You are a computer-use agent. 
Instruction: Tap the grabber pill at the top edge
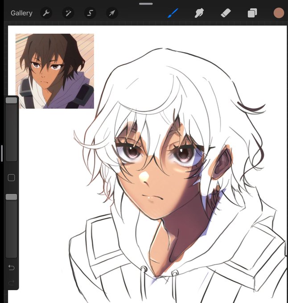pos(146,4)
